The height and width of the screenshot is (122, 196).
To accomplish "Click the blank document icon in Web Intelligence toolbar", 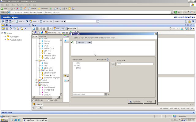I will pyautogui.click(x=34, y=28).
